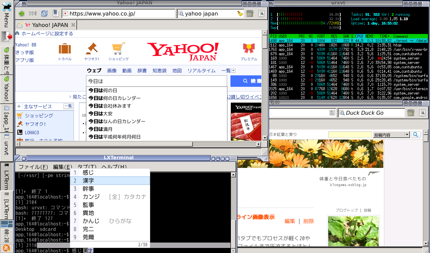Select the 地図 search tab
The width and height of the screenshot is (430, 253).
pyautogui.click(x=177, y=71)
